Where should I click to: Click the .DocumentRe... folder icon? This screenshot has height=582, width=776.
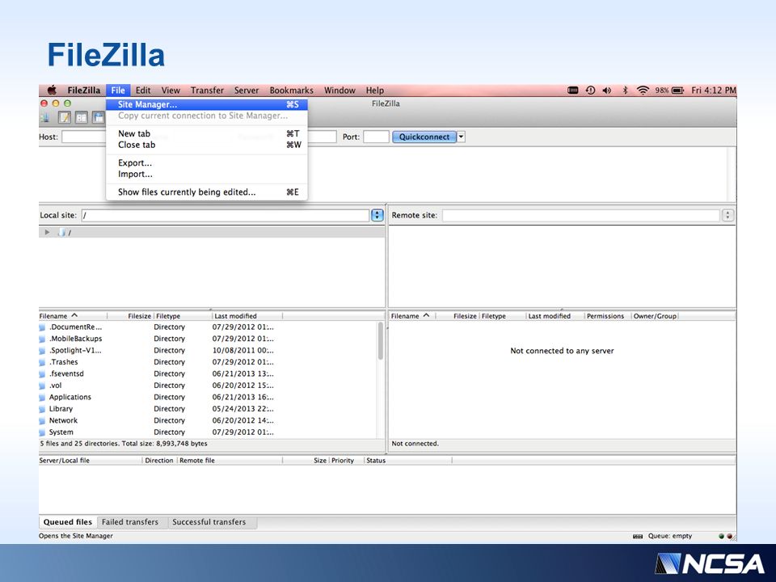click(x=42, y=327)
